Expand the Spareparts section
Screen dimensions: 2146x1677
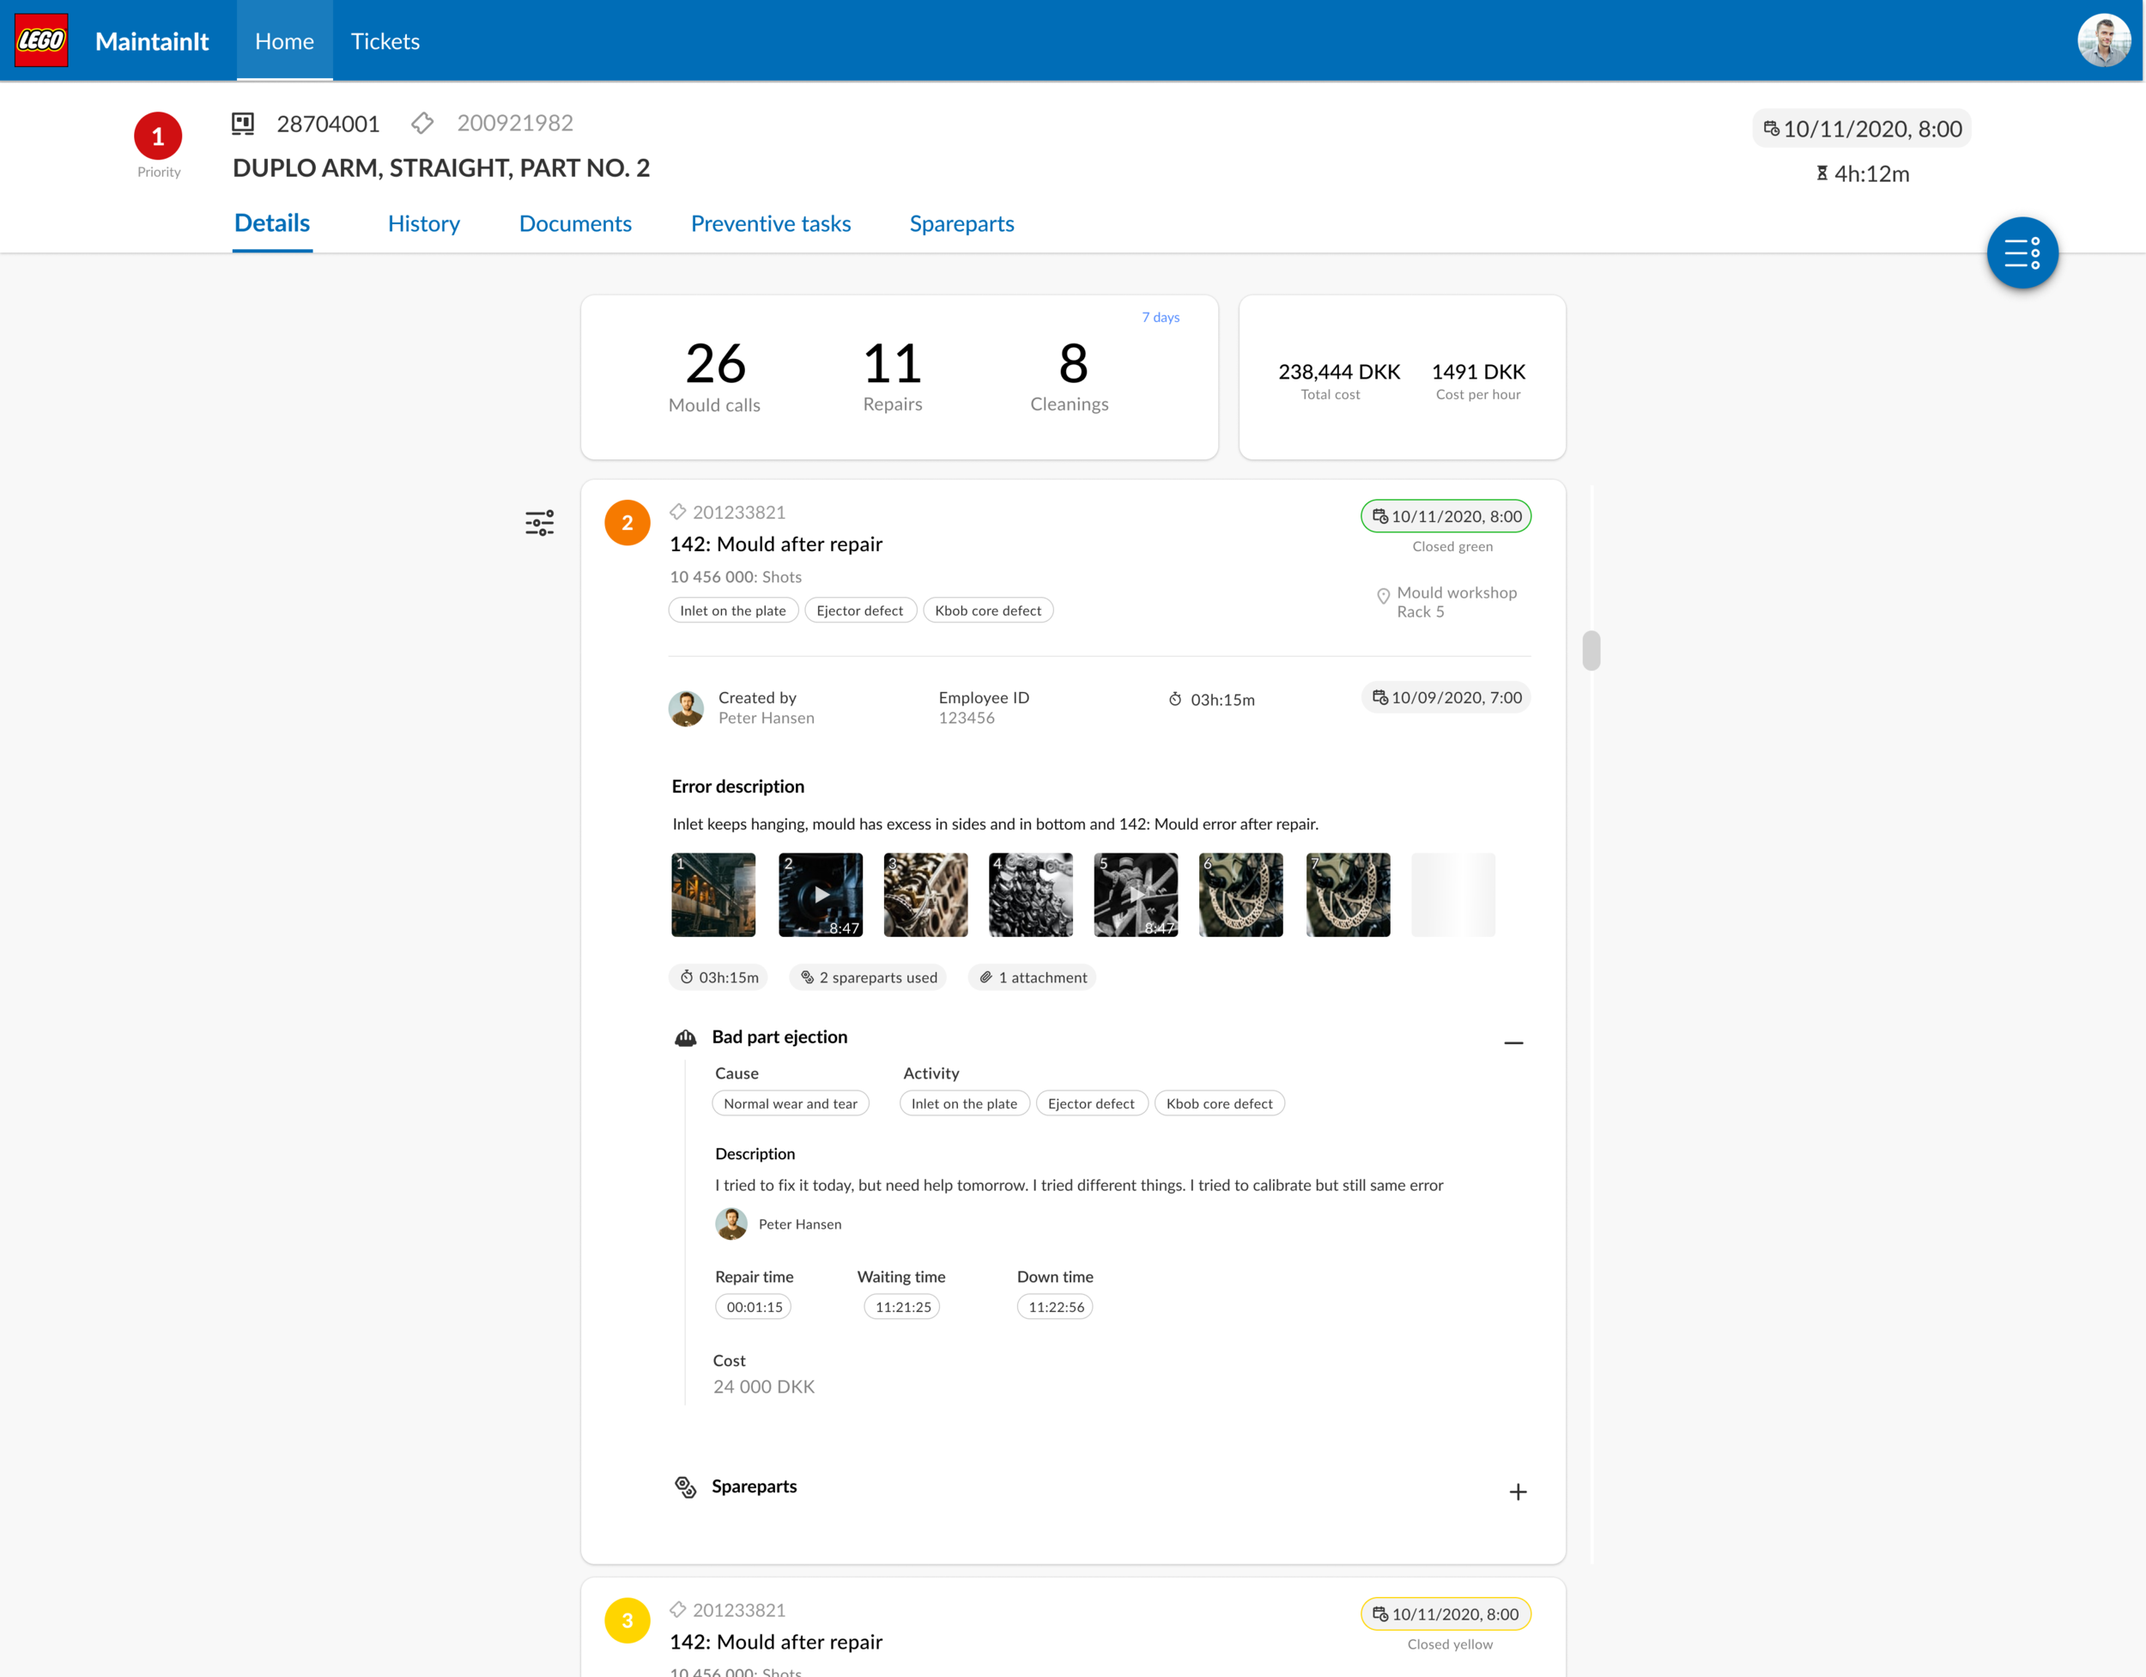coord(1517,1492)
